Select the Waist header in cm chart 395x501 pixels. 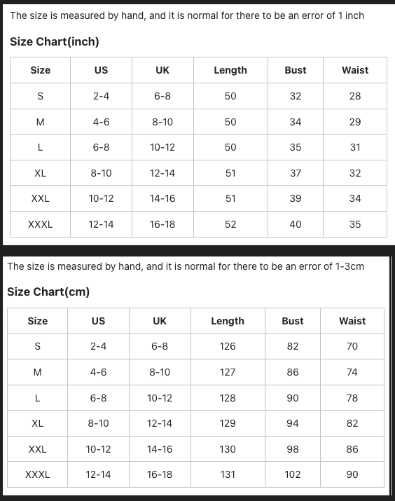pos(352,321)
